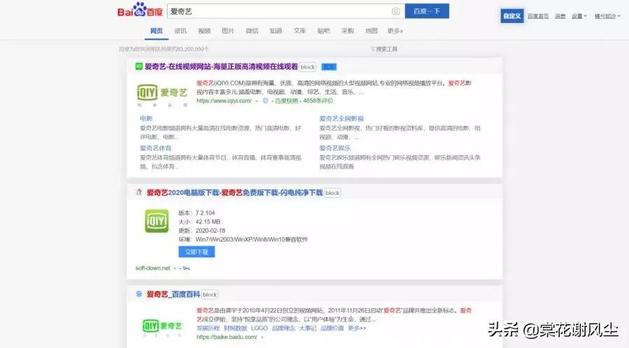Open camera image search in search box

(396, 11)
